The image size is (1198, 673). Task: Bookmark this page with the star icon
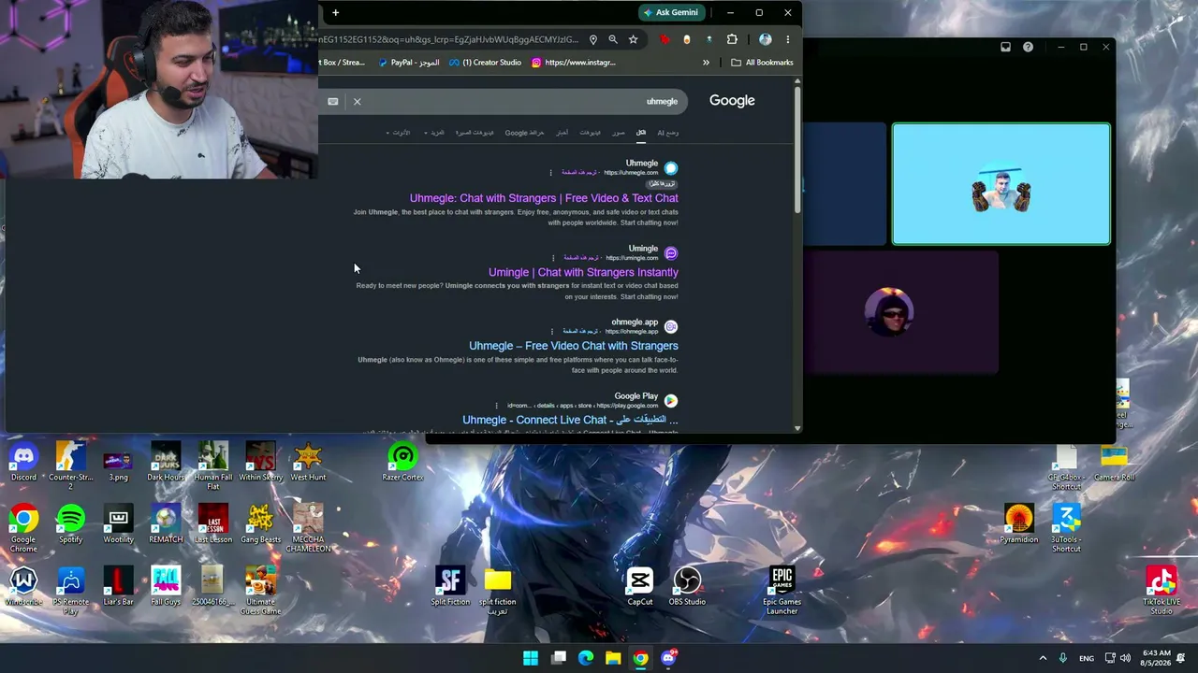[x=634, y=39]
